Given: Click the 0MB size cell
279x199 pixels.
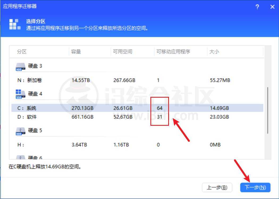Looking at the screenshot, I should tap(215, 145).
